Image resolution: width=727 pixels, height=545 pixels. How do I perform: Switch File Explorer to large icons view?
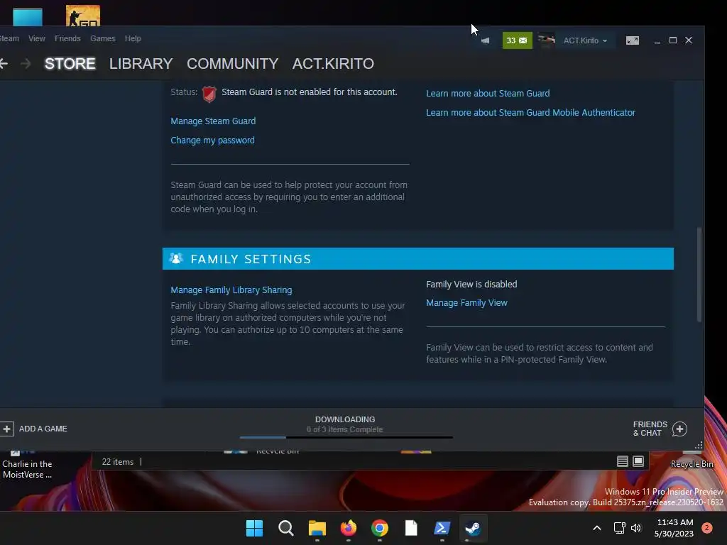[x=638, y=461]
